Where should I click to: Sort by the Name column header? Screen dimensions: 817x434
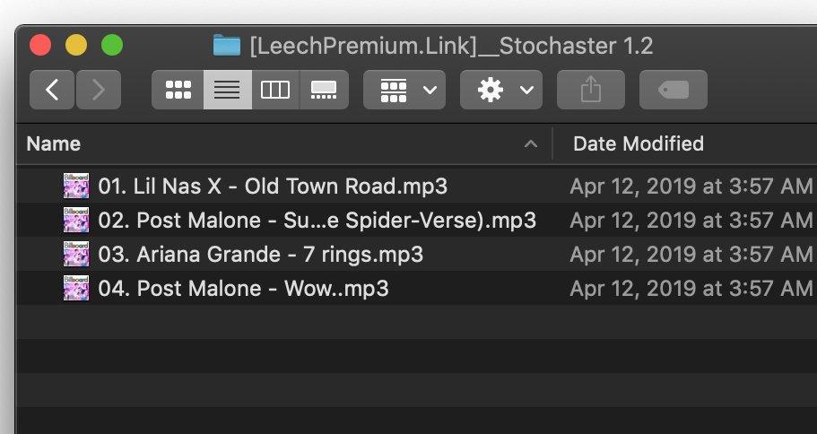pos(53,143)
